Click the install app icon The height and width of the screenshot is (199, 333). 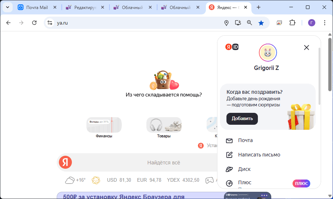[x=238, y=23]
